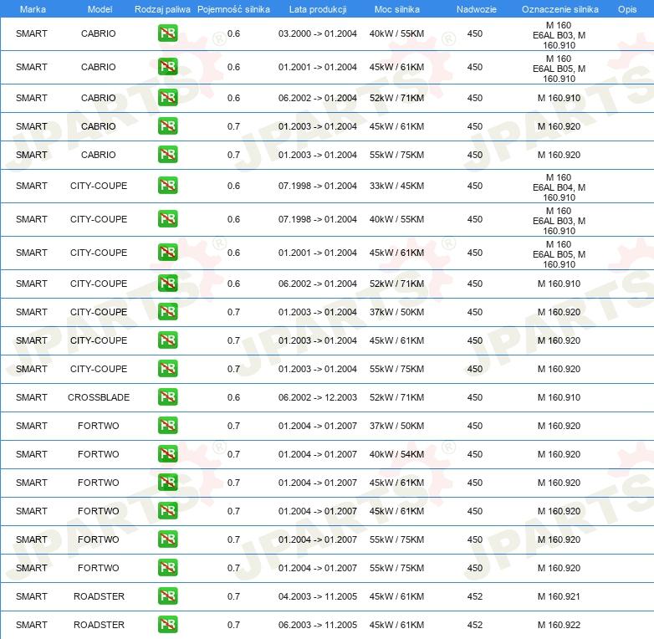Image resolution: width=654 pixels, height=639 pixels.
Task: Click the fuel icon for CITY-COUPE 37kW / 50KM
Action: pyautogui.click(x=167, y=312)
